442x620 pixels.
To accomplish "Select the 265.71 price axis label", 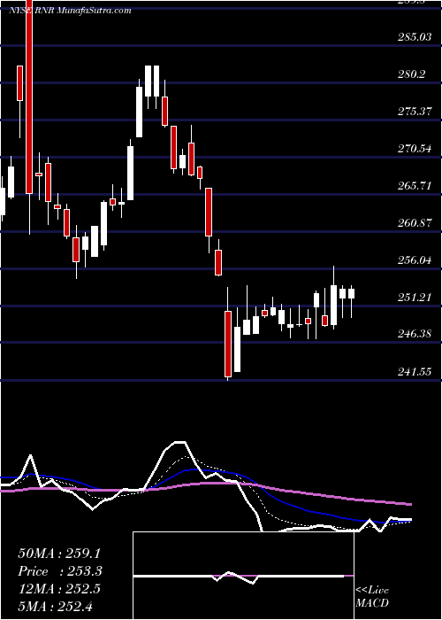I will pyautogui.click(x=414, y=186).
